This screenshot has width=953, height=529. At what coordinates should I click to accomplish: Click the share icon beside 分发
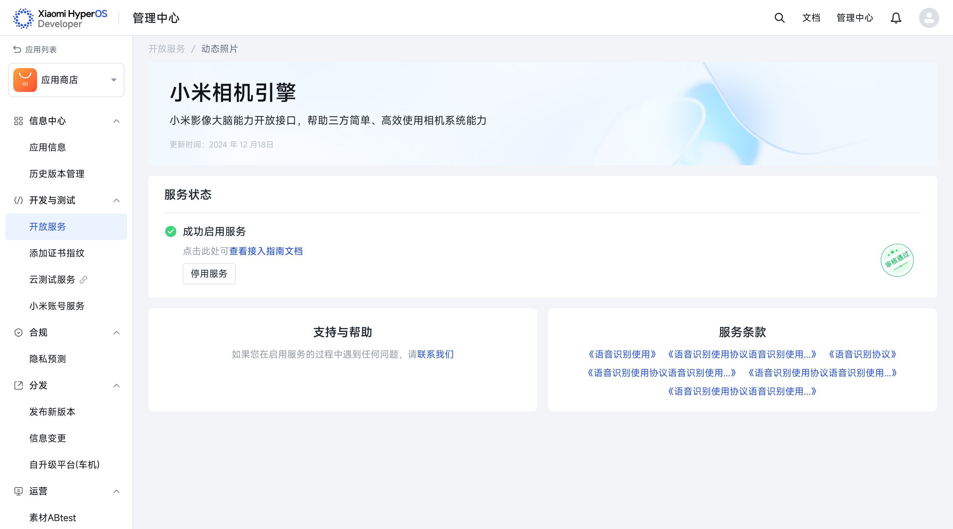tap(19, 385)
